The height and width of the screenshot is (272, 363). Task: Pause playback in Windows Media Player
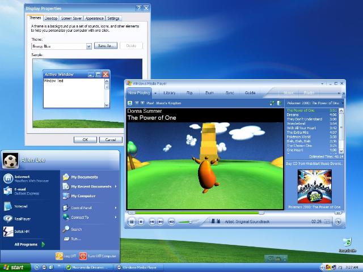click(x=132, y=222)
